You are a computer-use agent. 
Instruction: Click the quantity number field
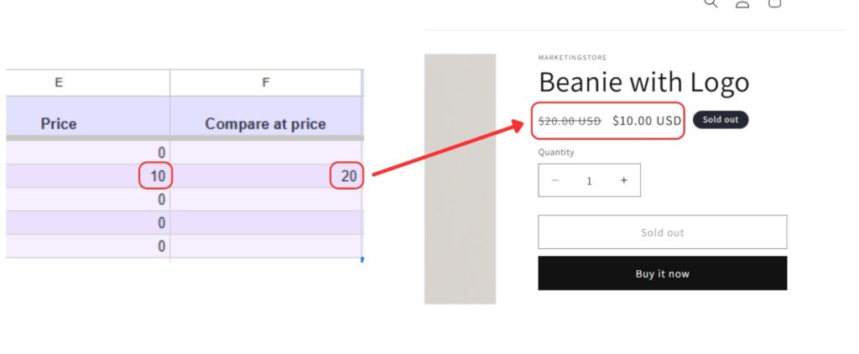click(589, 180)
